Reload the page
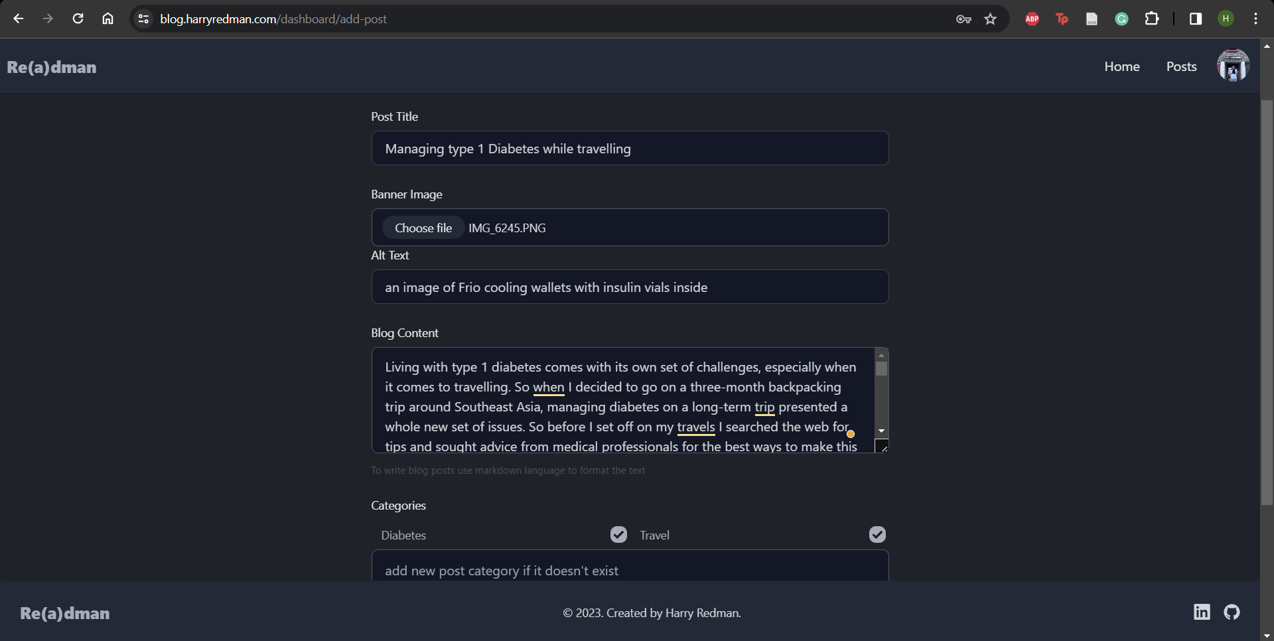1274x641 pixels. pos(78,19)
